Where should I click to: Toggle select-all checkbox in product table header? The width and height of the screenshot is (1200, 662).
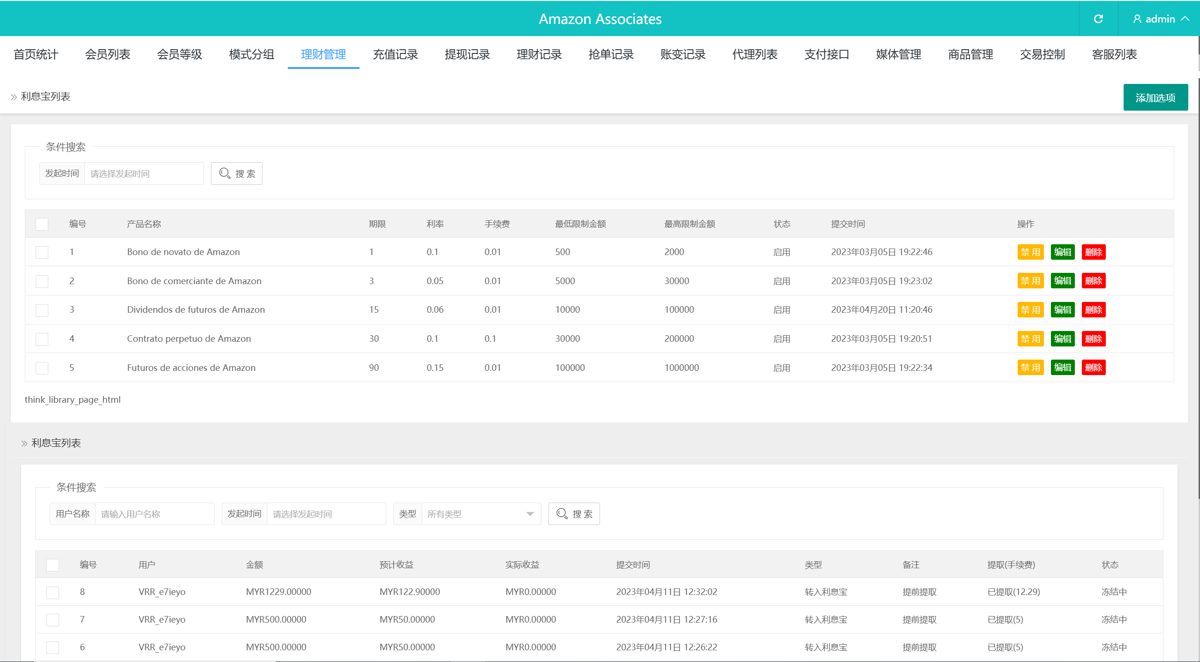(x=42, y=224)
